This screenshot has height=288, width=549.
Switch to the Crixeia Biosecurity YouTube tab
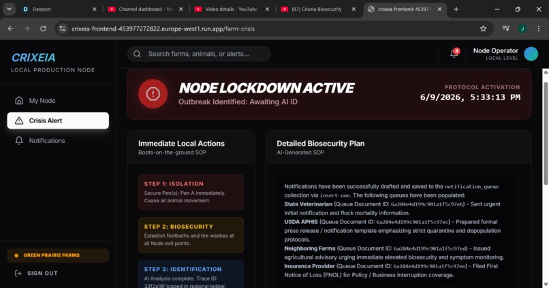[318, 10]
